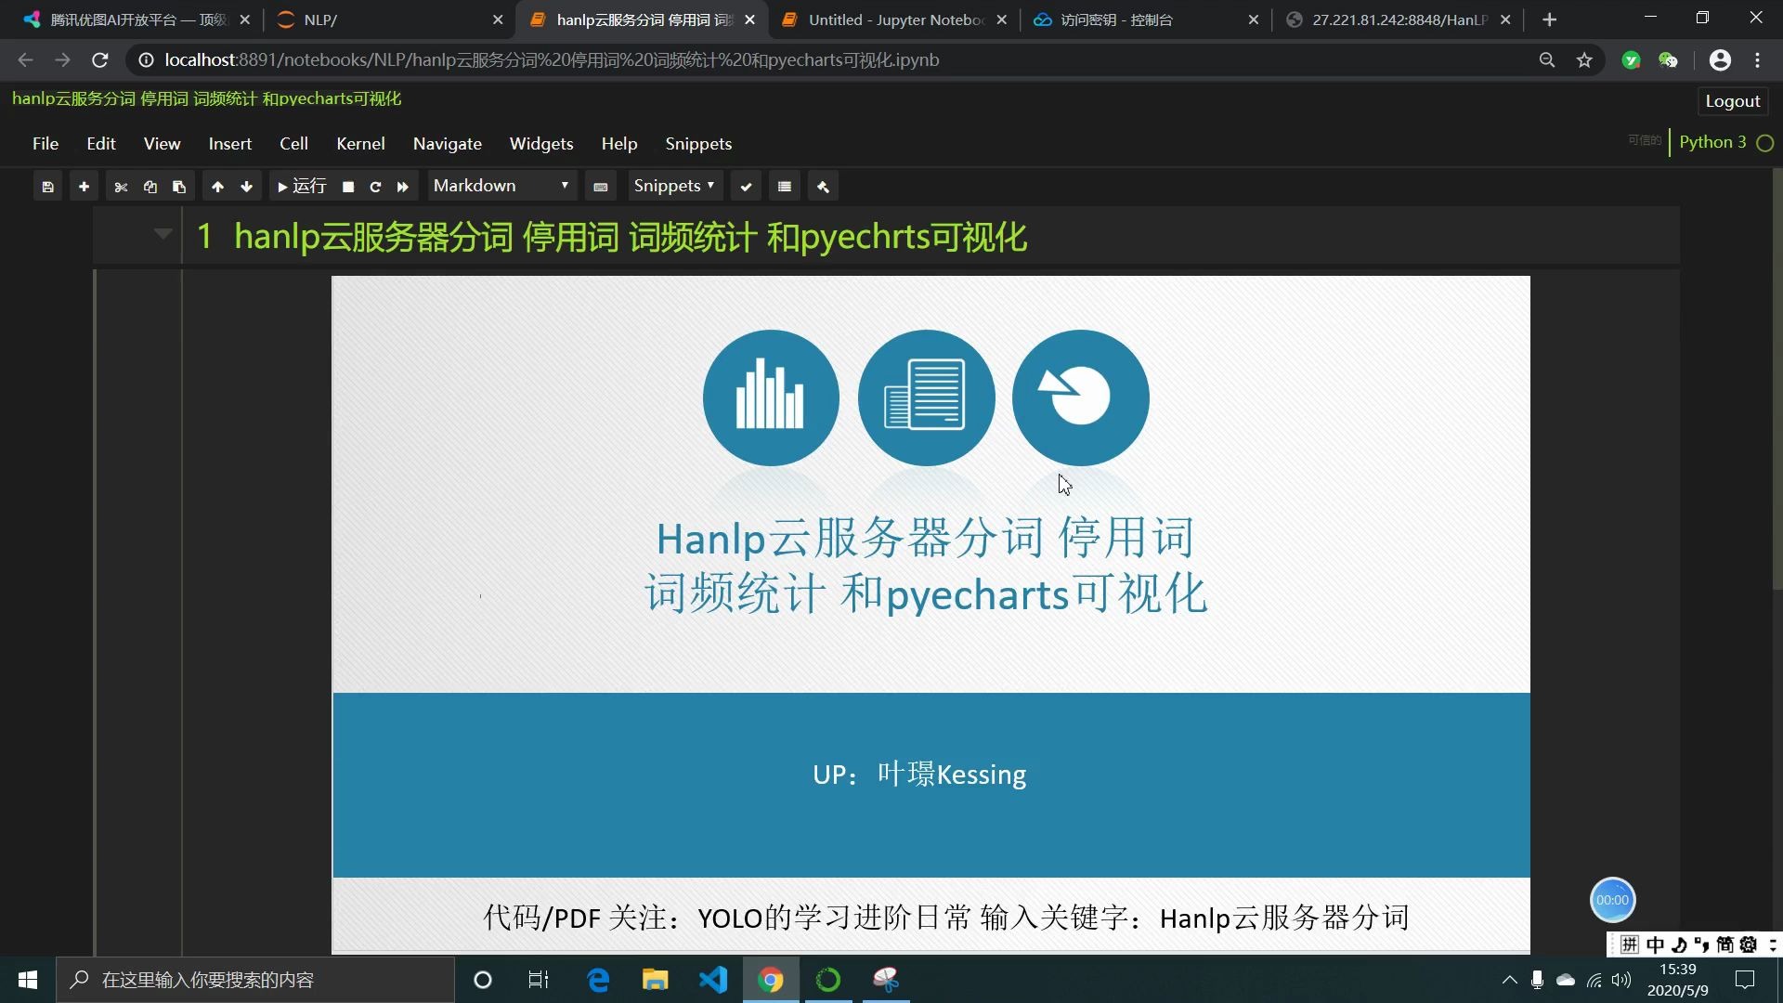The width and height of the screenshot is (1783, 1003).
Task: Reload the page with the refresh icon
Action: click(100, 60)
